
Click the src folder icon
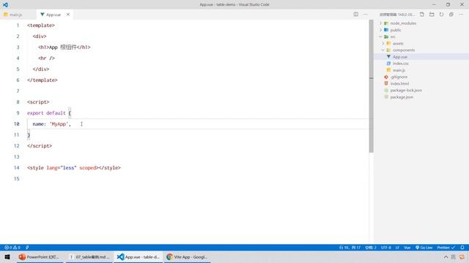click(x=386, y=37)
